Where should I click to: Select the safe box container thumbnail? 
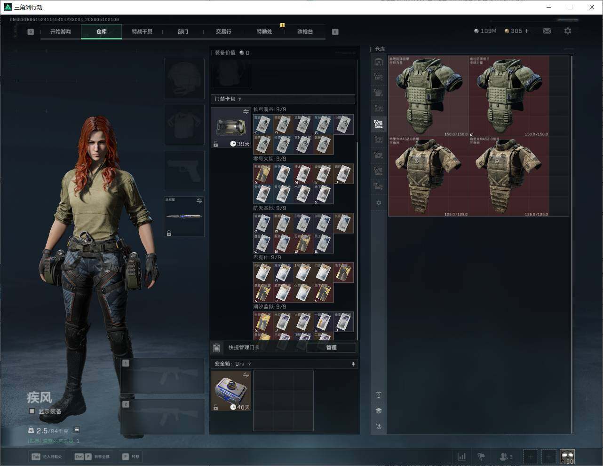coord(231,391)
